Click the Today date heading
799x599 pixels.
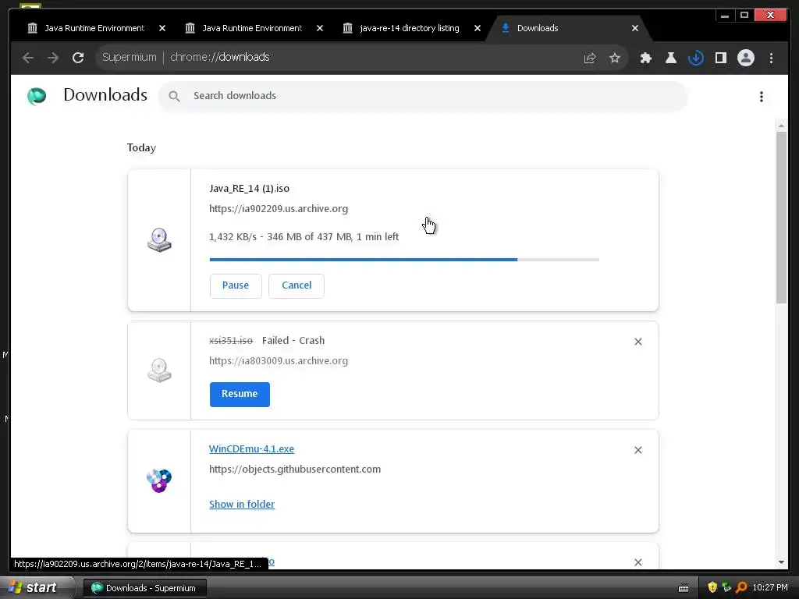[141, 147]
